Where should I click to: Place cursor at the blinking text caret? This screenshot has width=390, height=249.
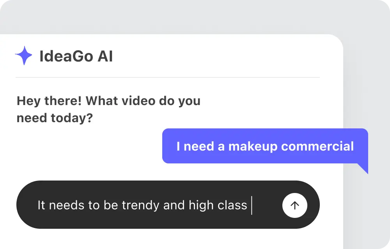252,205
